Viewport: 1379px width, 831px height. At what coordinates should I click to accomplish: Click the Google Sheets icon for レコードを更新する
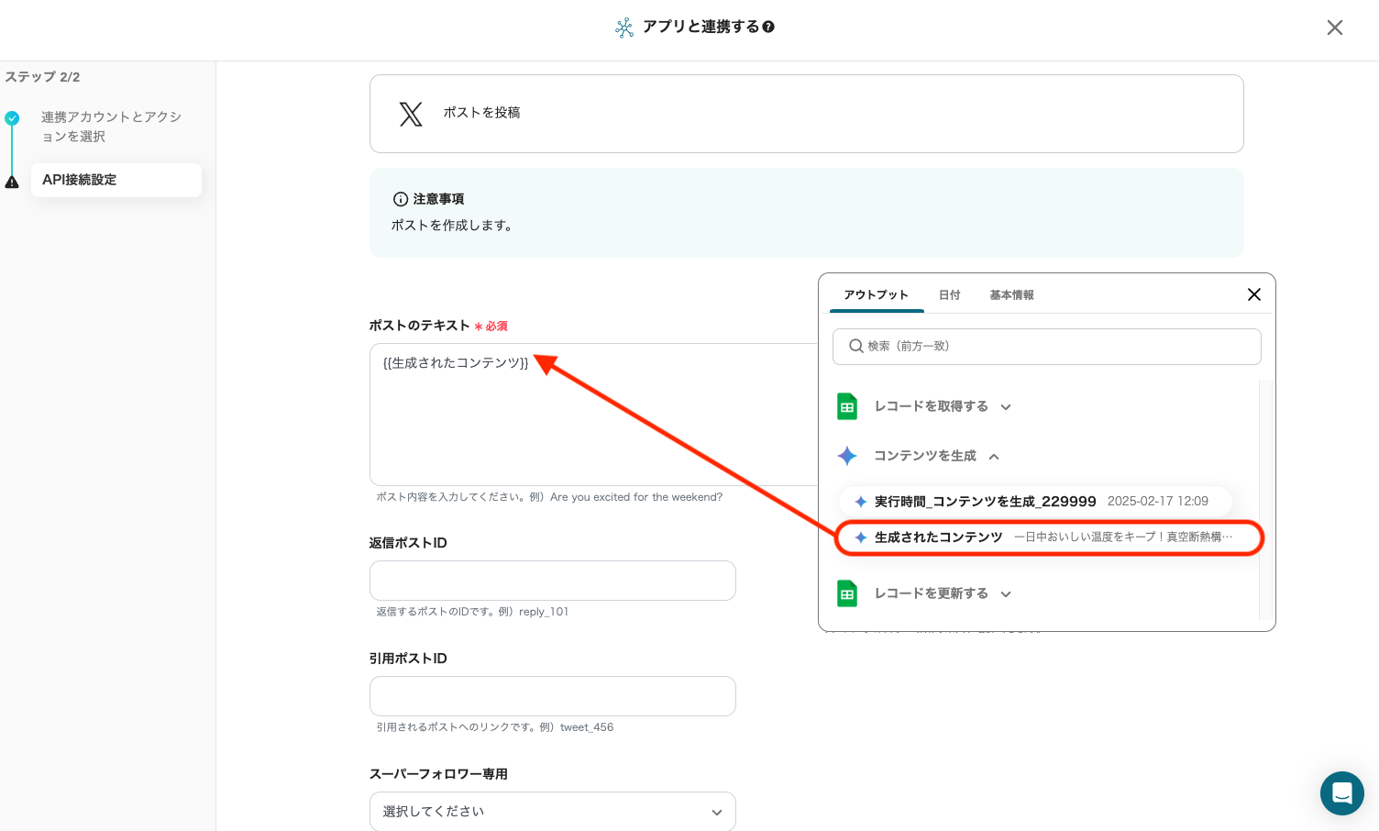847,593
